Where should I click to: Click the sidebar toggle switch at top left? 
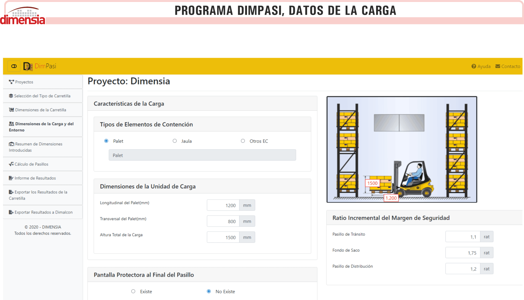coord(14,66)
